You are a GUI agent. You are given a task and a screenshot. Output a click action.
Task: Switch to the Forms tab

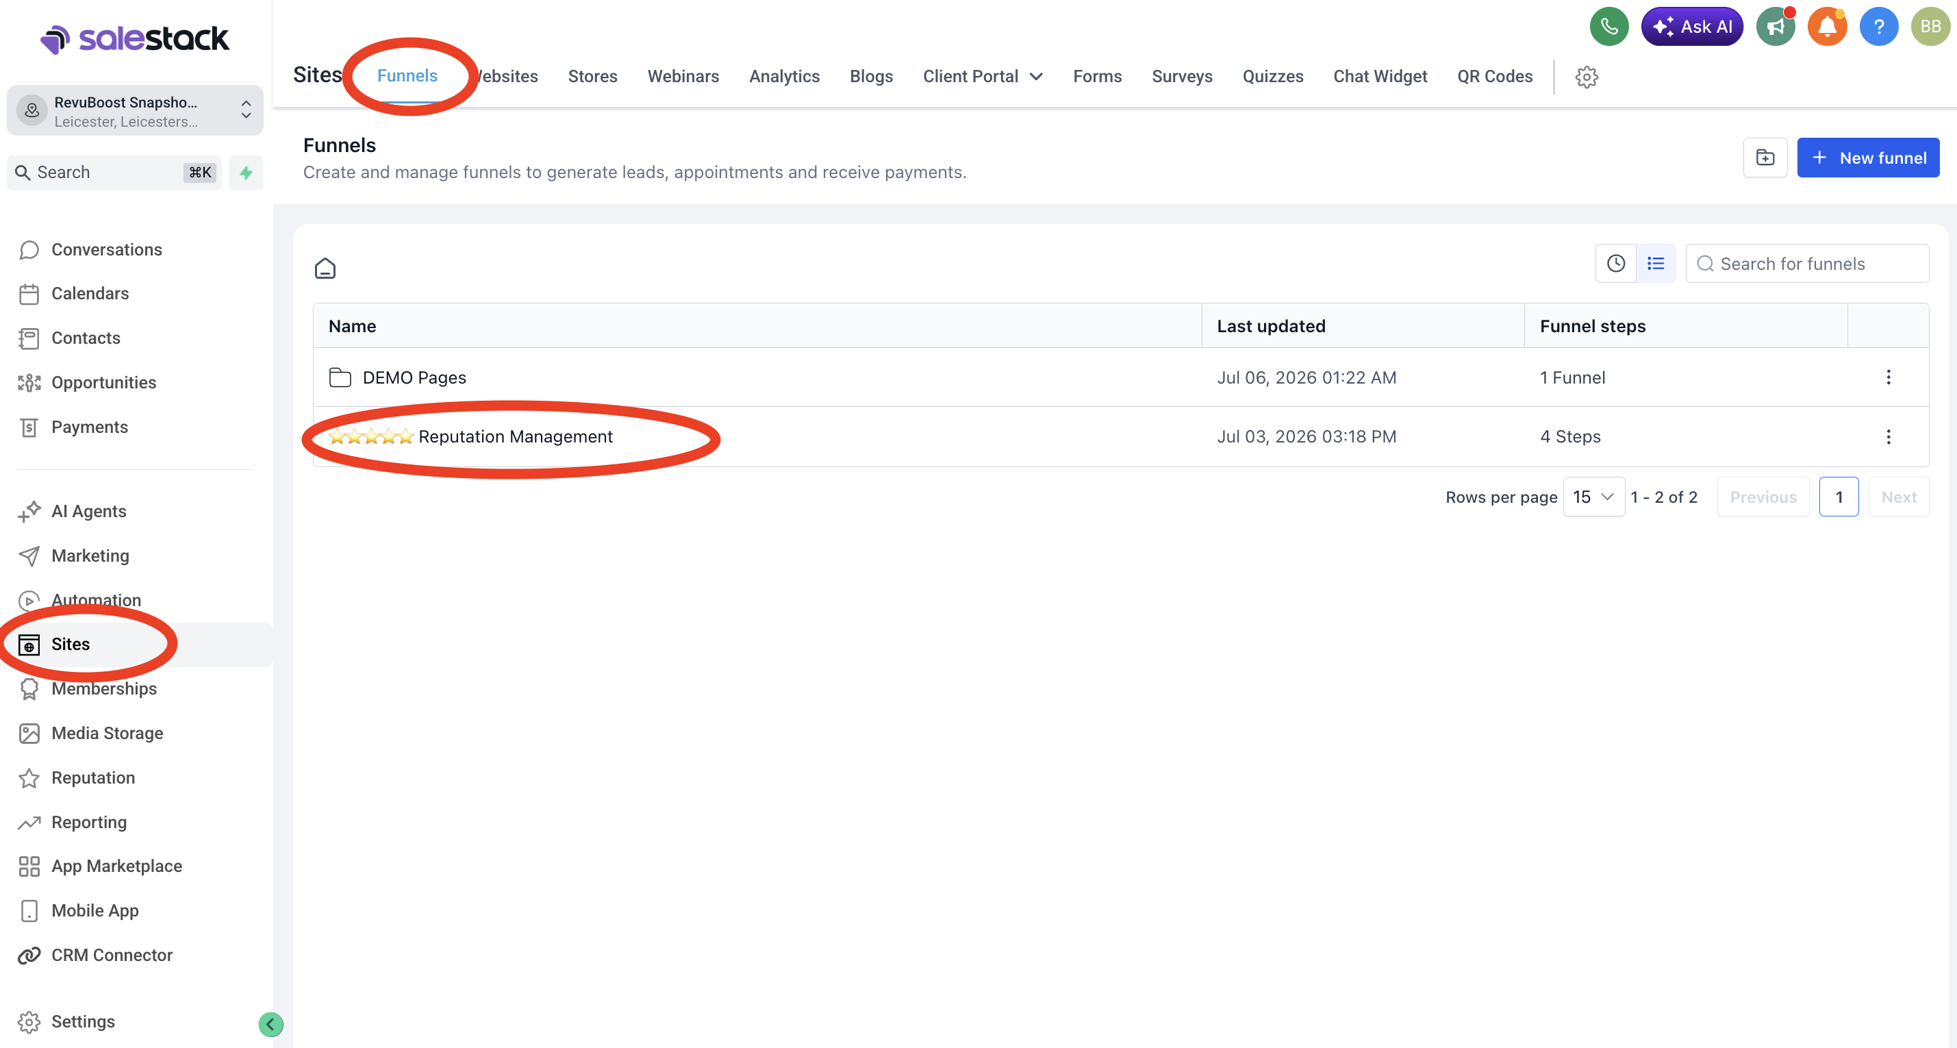pos(1097,76)
